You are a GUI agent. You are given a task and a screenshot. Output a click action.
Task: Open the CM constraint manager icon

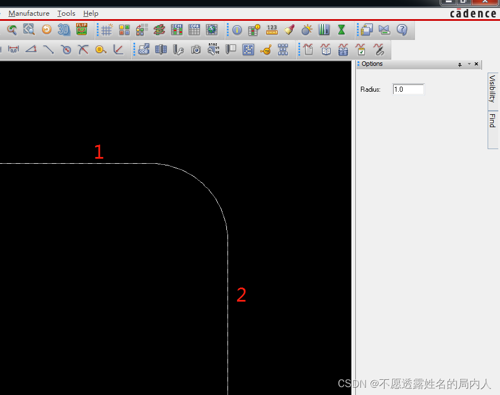tap(177, 30)
